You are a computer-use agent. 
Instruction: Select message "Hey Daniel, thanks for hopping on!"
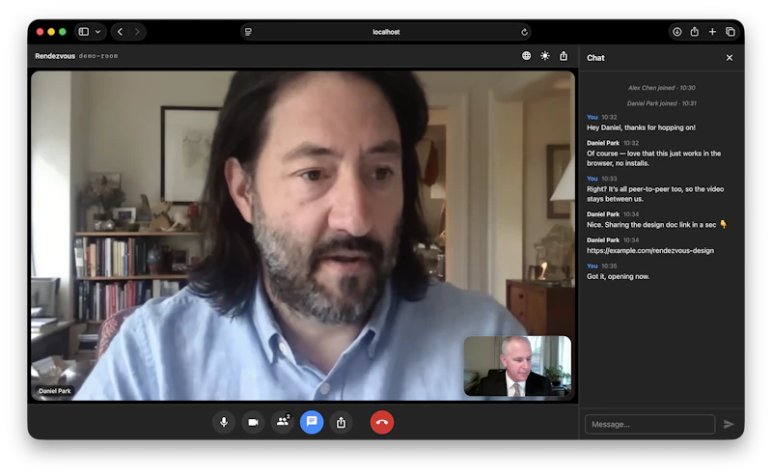tap(641, 127)
